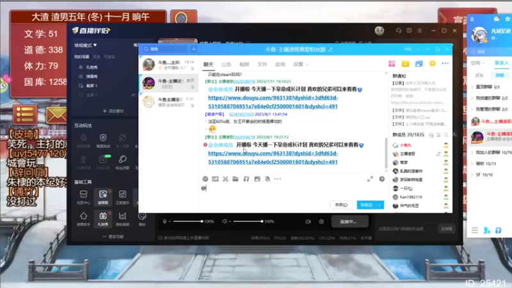Open round settings icon beside camera in bottom bar

(x=321, y=221)
